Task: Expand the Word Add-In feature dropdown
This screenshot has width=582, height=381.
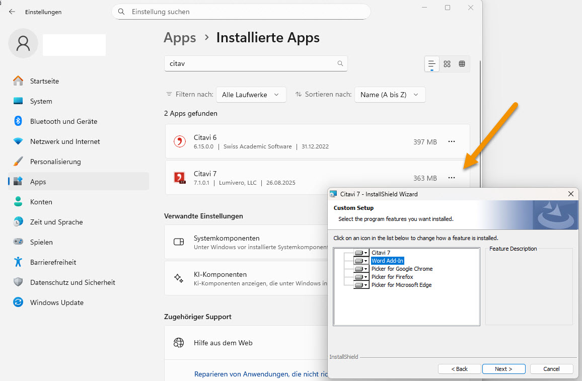Action: tap(361, 261)
